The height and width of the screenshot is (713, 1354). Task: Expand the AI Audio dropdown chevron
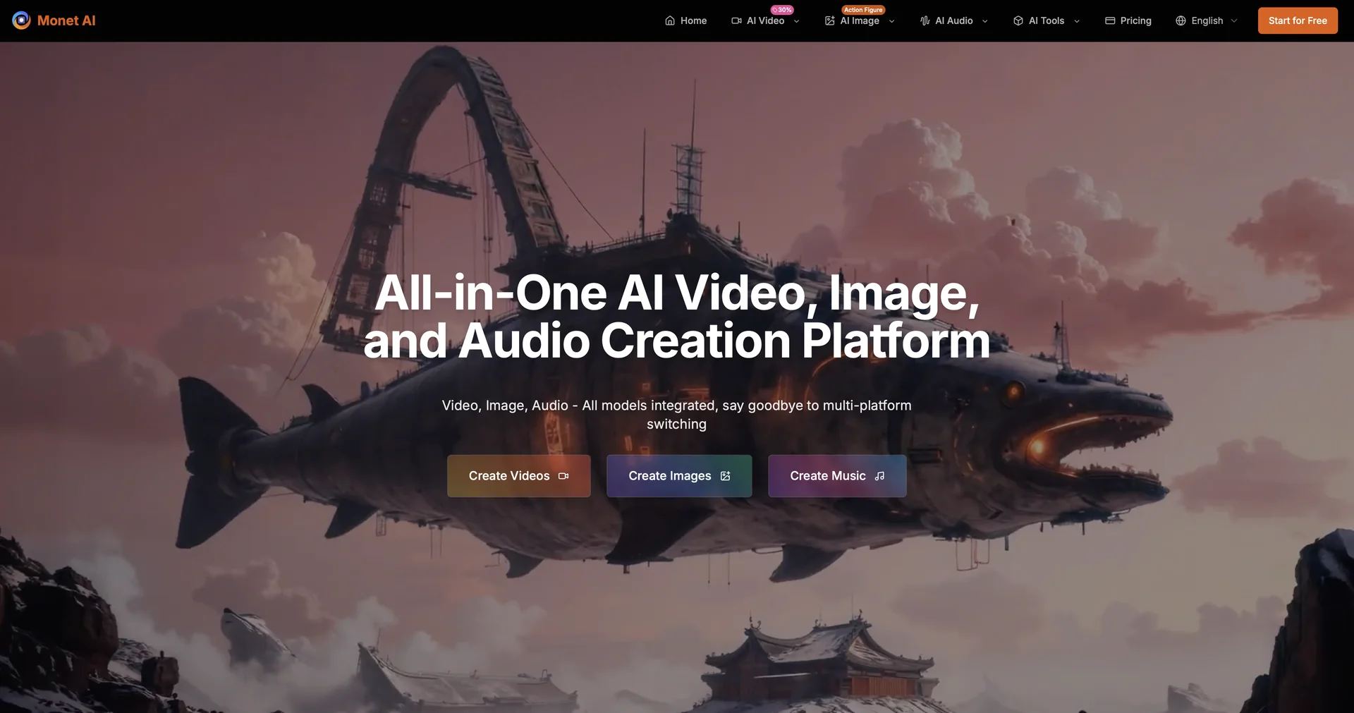(x=985, y=21)
